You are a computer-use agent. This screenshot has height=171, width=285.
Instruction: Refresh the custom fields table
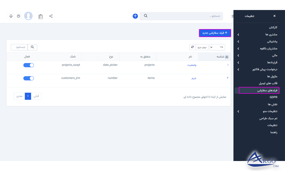coord(192,47)
